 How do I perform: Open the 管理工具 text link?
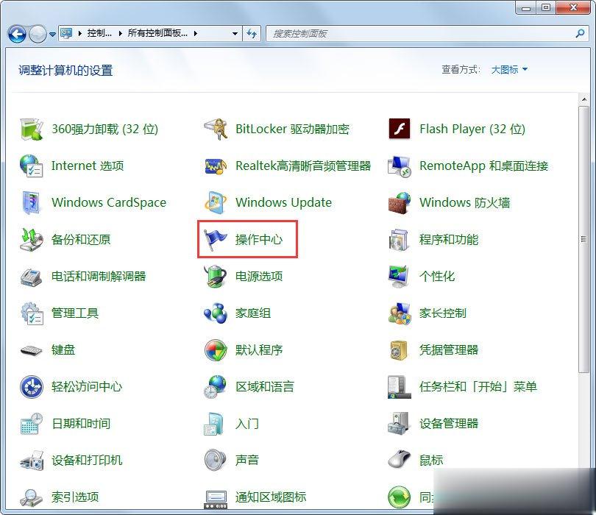point(75,313)
